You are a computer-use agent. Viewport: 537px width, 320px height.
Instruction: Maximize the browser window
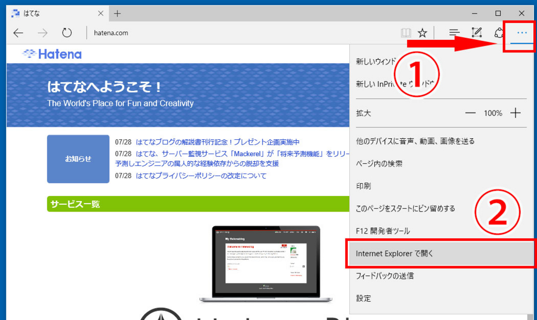pyautogui.click(x=498, y=13)
